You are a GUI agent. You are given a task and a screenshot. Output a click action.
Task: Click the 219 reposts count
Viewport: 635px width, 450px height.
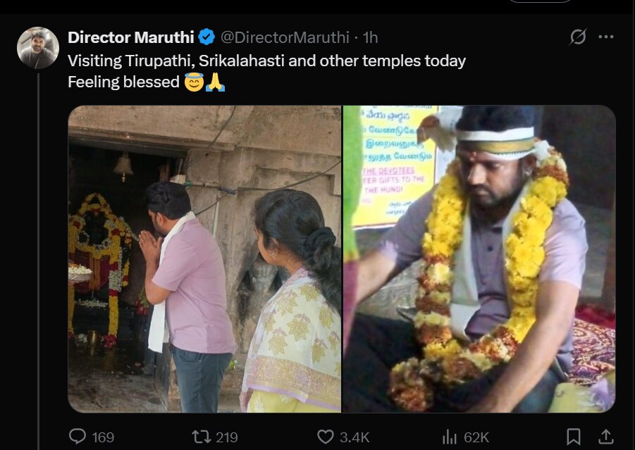point(226,437)
